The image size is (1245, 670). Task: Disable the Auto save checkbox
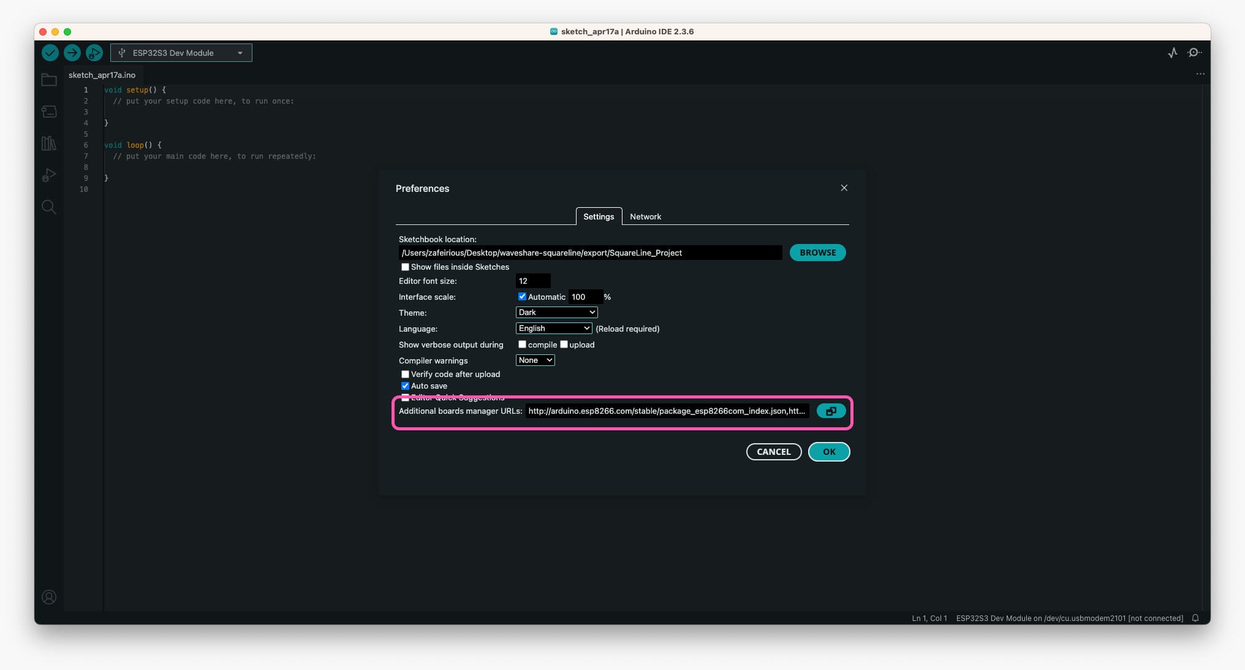[405, 386]
